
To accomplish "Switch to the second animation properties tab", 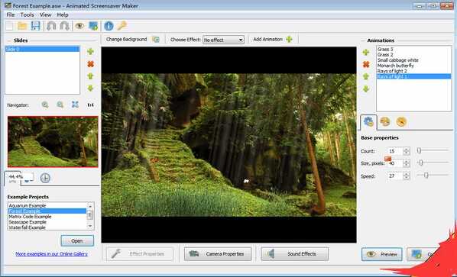I will 385,122.
